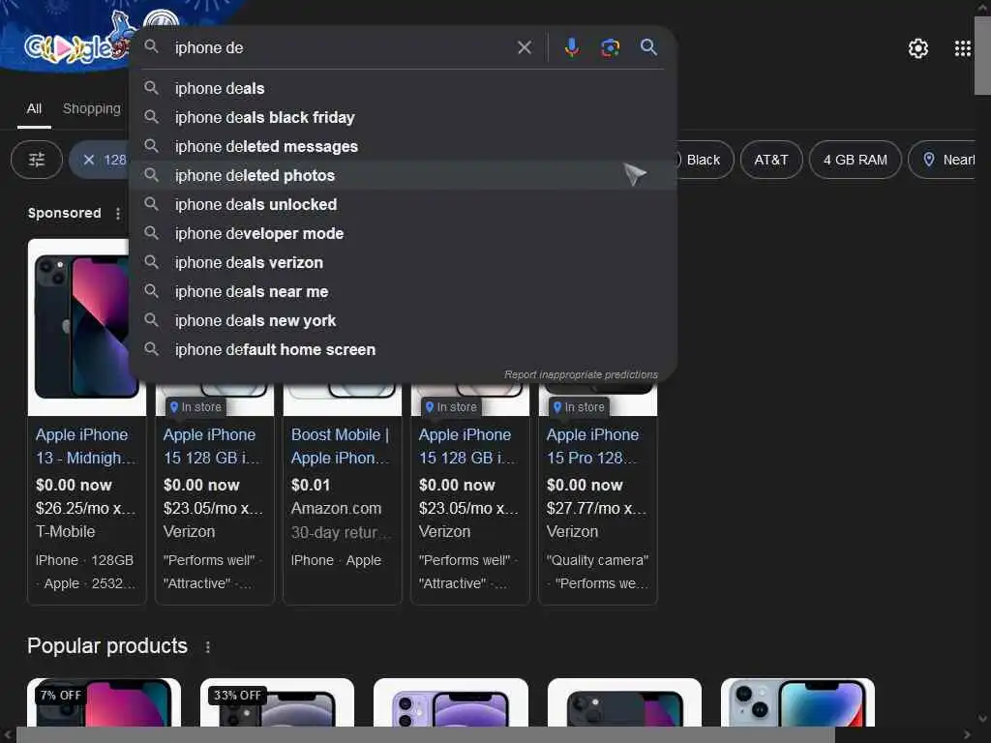Choose 'iphone deals new york' suggestion

[x=403, y=321]
